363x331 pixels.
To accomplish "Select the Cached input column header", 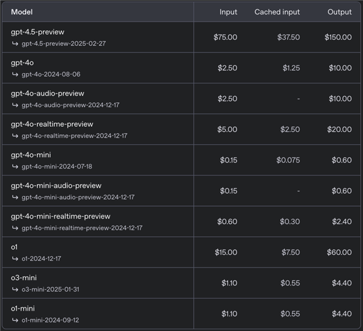I will click(x=276, y=12).
